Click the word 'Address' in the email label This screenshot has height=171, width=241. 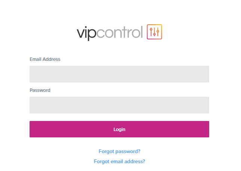tap(51, 59)
